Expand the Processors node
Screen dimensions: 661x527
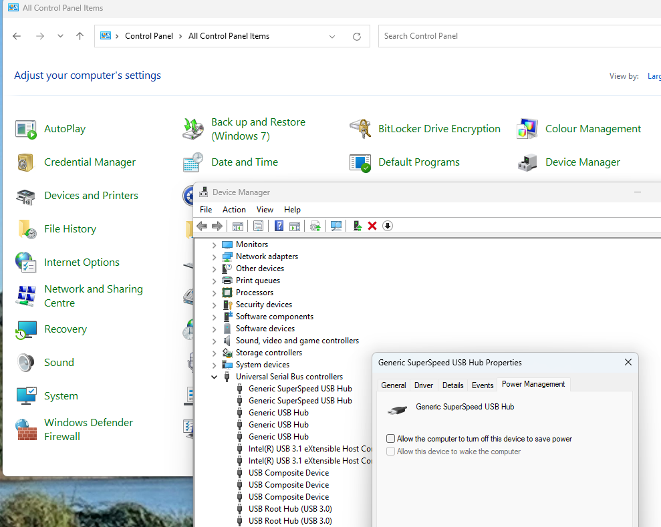tap(214, 293)
